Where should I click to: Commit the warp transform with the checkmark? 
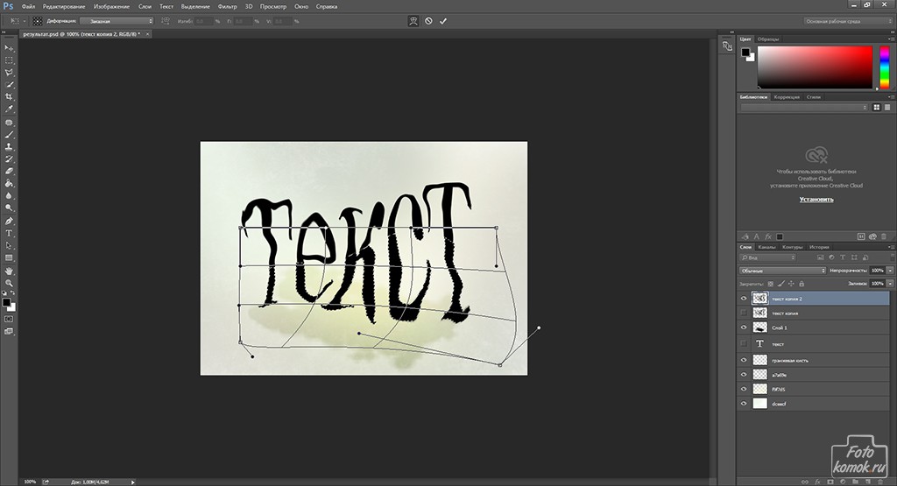point(443,20)
